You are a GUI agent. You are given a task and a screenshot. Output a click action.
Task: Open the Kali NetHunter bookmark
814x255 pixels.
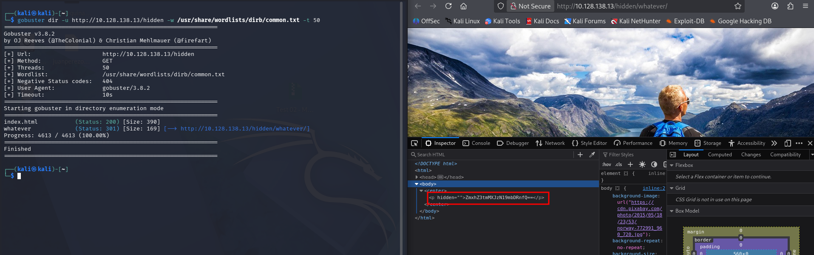635,21
